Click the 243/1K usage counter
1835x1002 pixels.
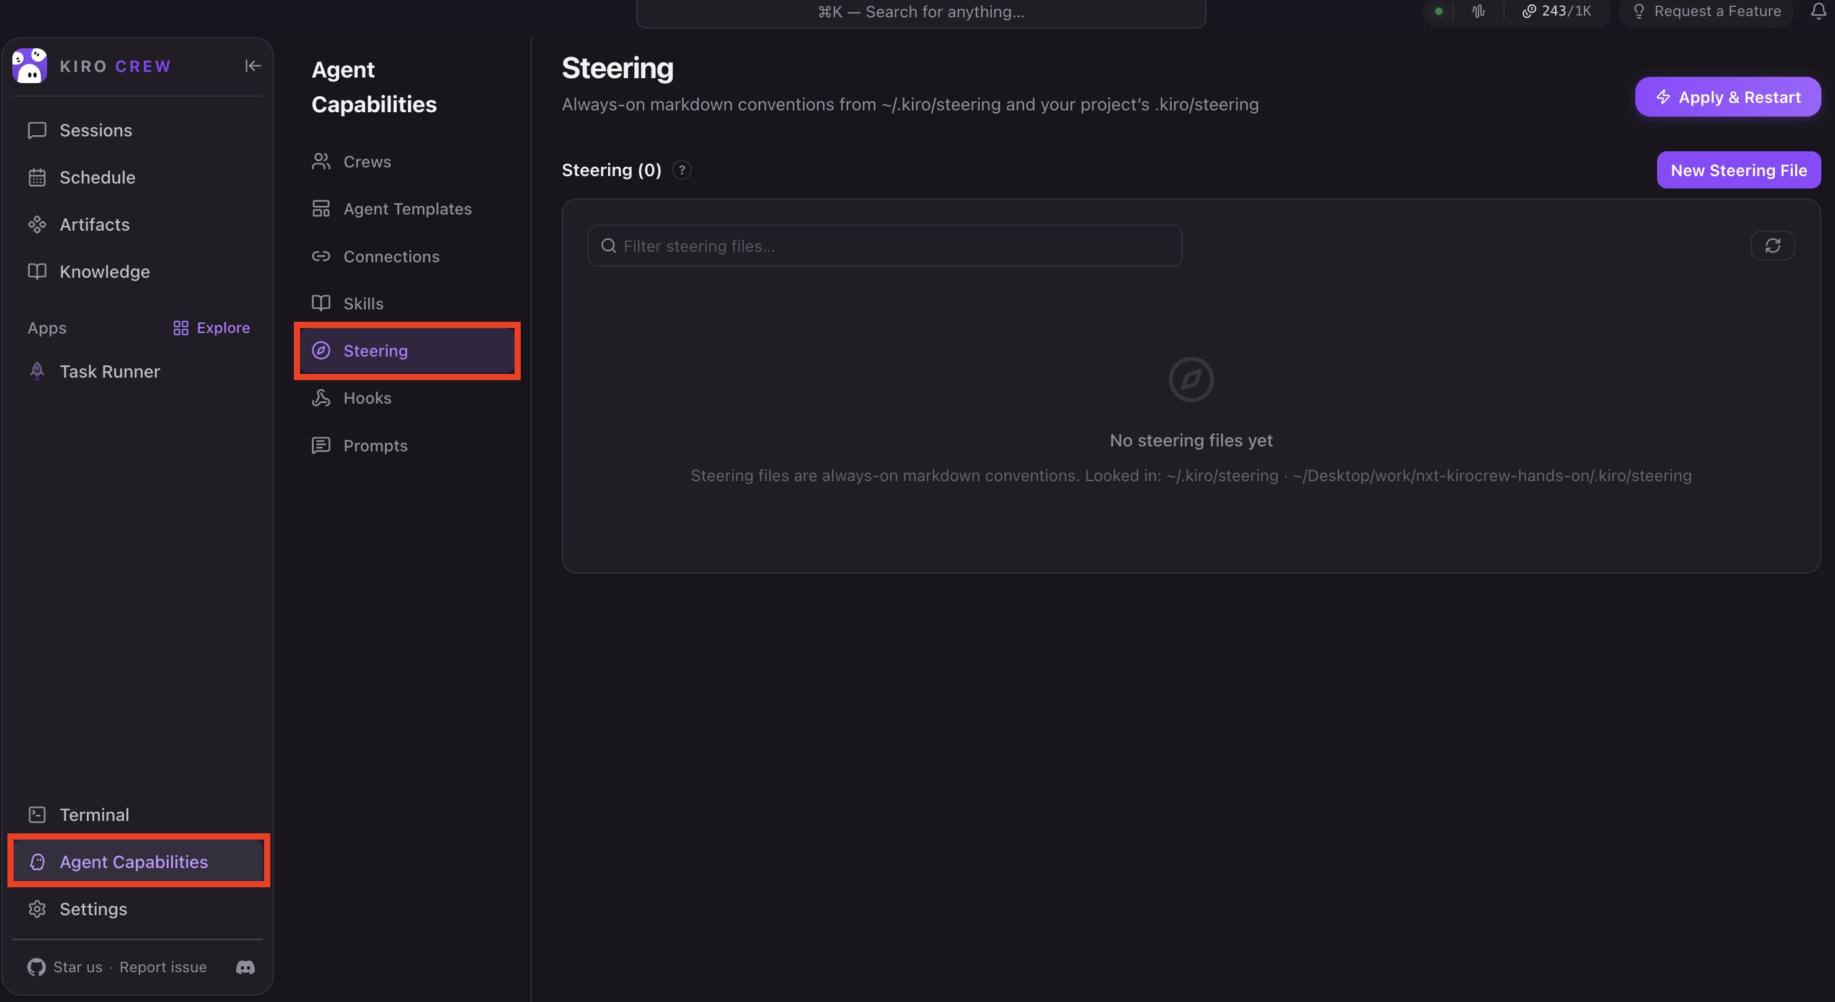tap(1556, 11)
